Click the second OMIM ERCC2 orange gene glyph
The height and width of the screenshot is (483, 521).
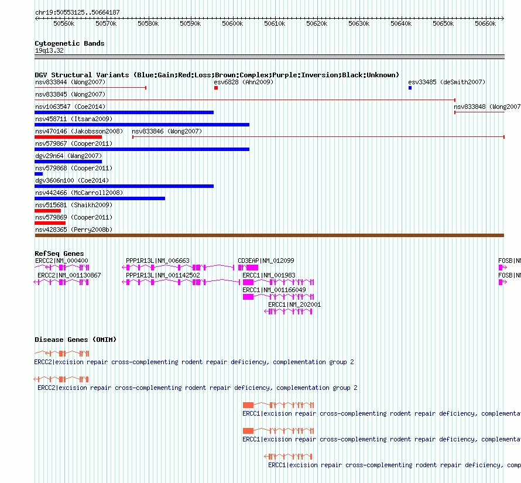click(61, 379)
